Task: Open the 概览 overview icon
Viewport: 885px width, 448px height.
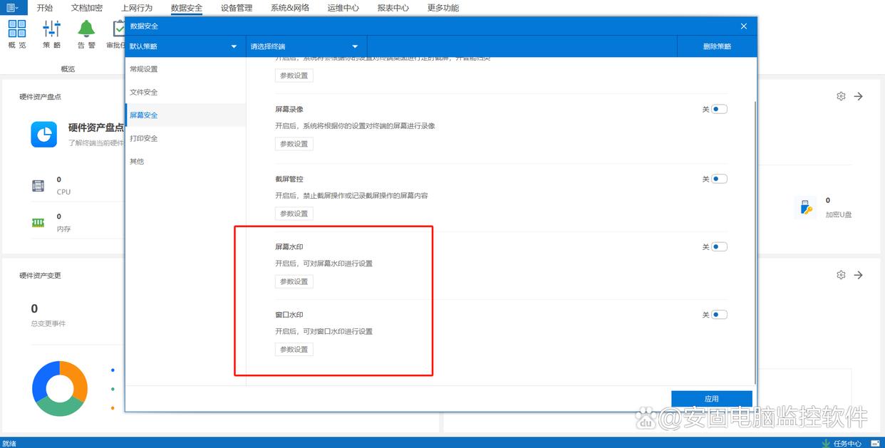Action: tap(17, 29)
